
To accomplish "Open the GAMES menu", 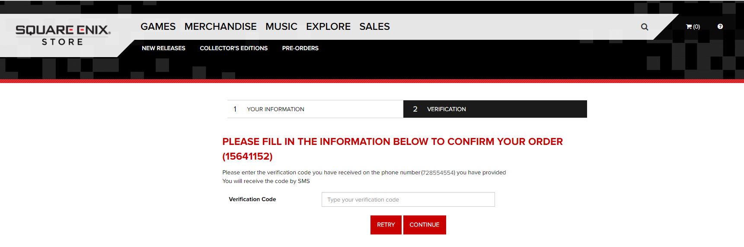I will pos(158,27).
